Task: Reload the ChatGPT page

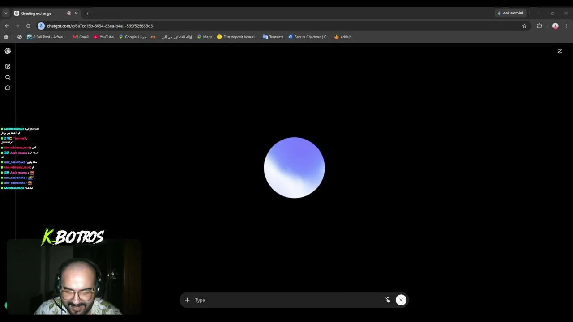Action: (28, 26)
